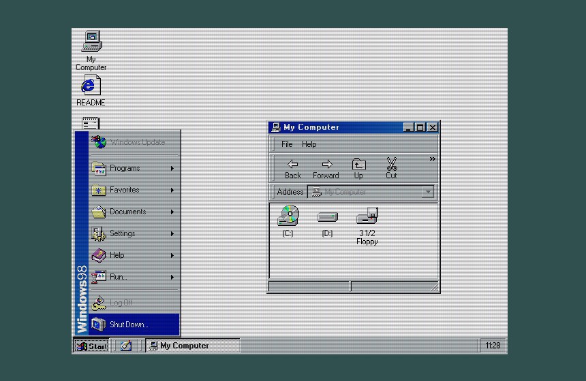The width and height of the screenshot is (586, 381).
Task: Select Log Off in the Start menu
Action: pos(134,303)
